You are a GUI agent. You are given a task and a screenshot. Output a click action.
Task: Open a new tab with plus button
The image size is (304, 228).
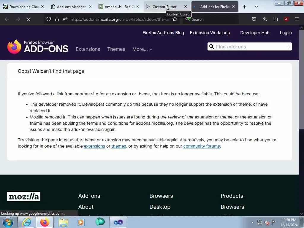pyautogui.click(x=245, y=7)
